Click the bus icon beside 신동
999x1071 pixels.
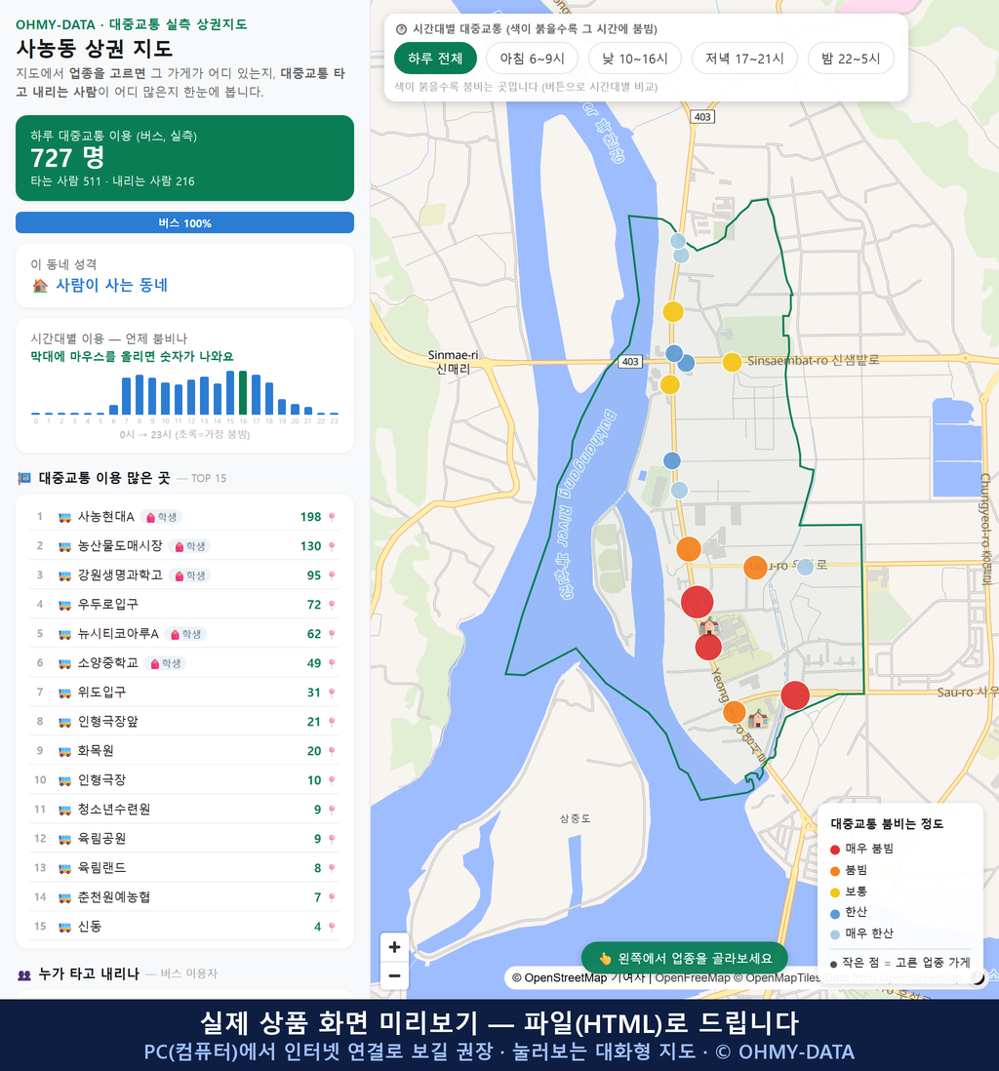[x=65, y=927]
